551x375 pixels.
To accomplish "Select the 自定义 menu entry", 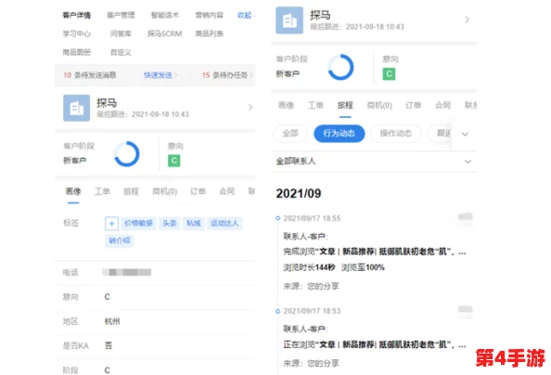I will (121, 52).
